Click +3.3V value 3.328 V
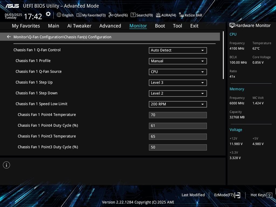Viewport: 276px width, 207px height. [x=235, y=158]
